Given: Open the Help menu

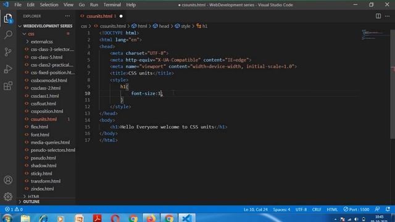Looking at the screenshot, I should (x=131, y=5).
